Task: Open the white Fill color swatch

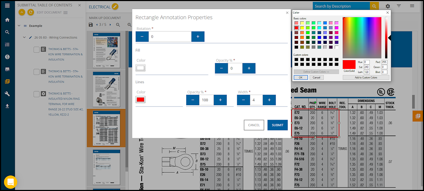Action: click(141, 68)
